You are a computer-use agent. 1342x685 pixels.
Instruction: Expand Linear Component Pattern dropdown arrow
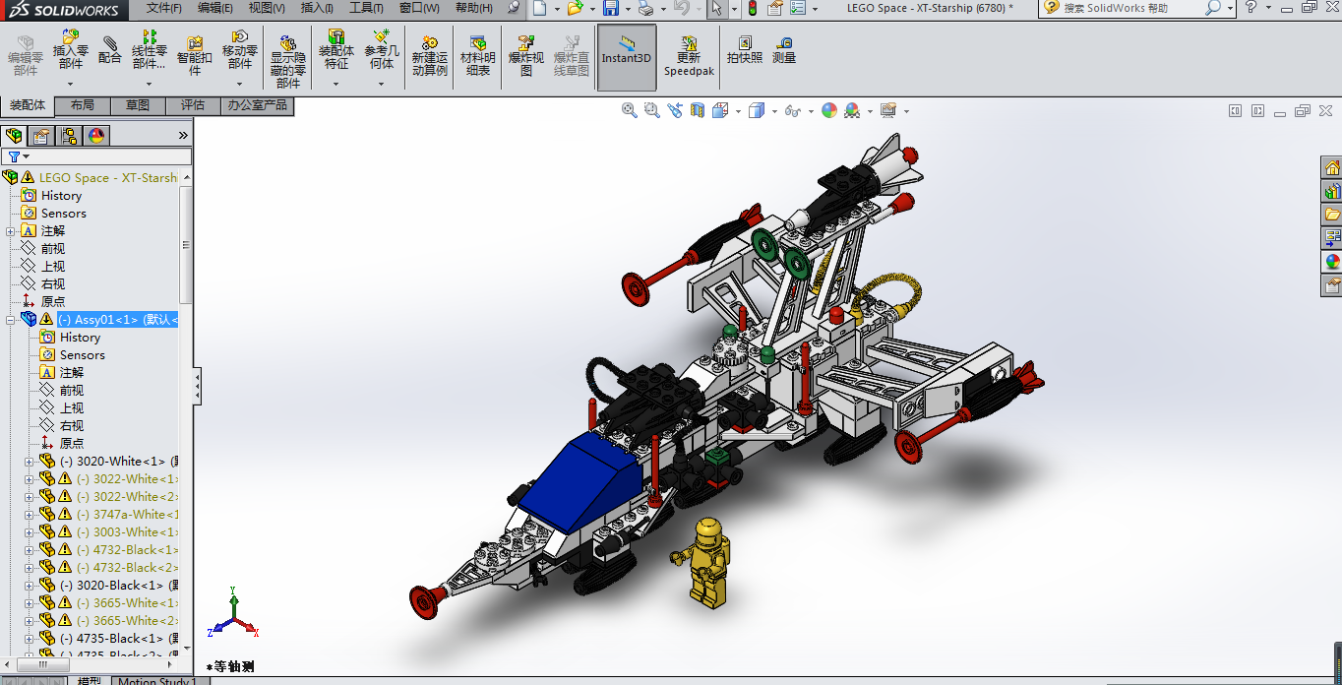149,84
